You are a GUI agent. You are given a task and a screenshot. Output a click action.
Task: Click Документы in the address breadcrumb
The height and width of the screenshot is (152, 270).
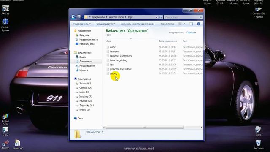click(98, 17)
